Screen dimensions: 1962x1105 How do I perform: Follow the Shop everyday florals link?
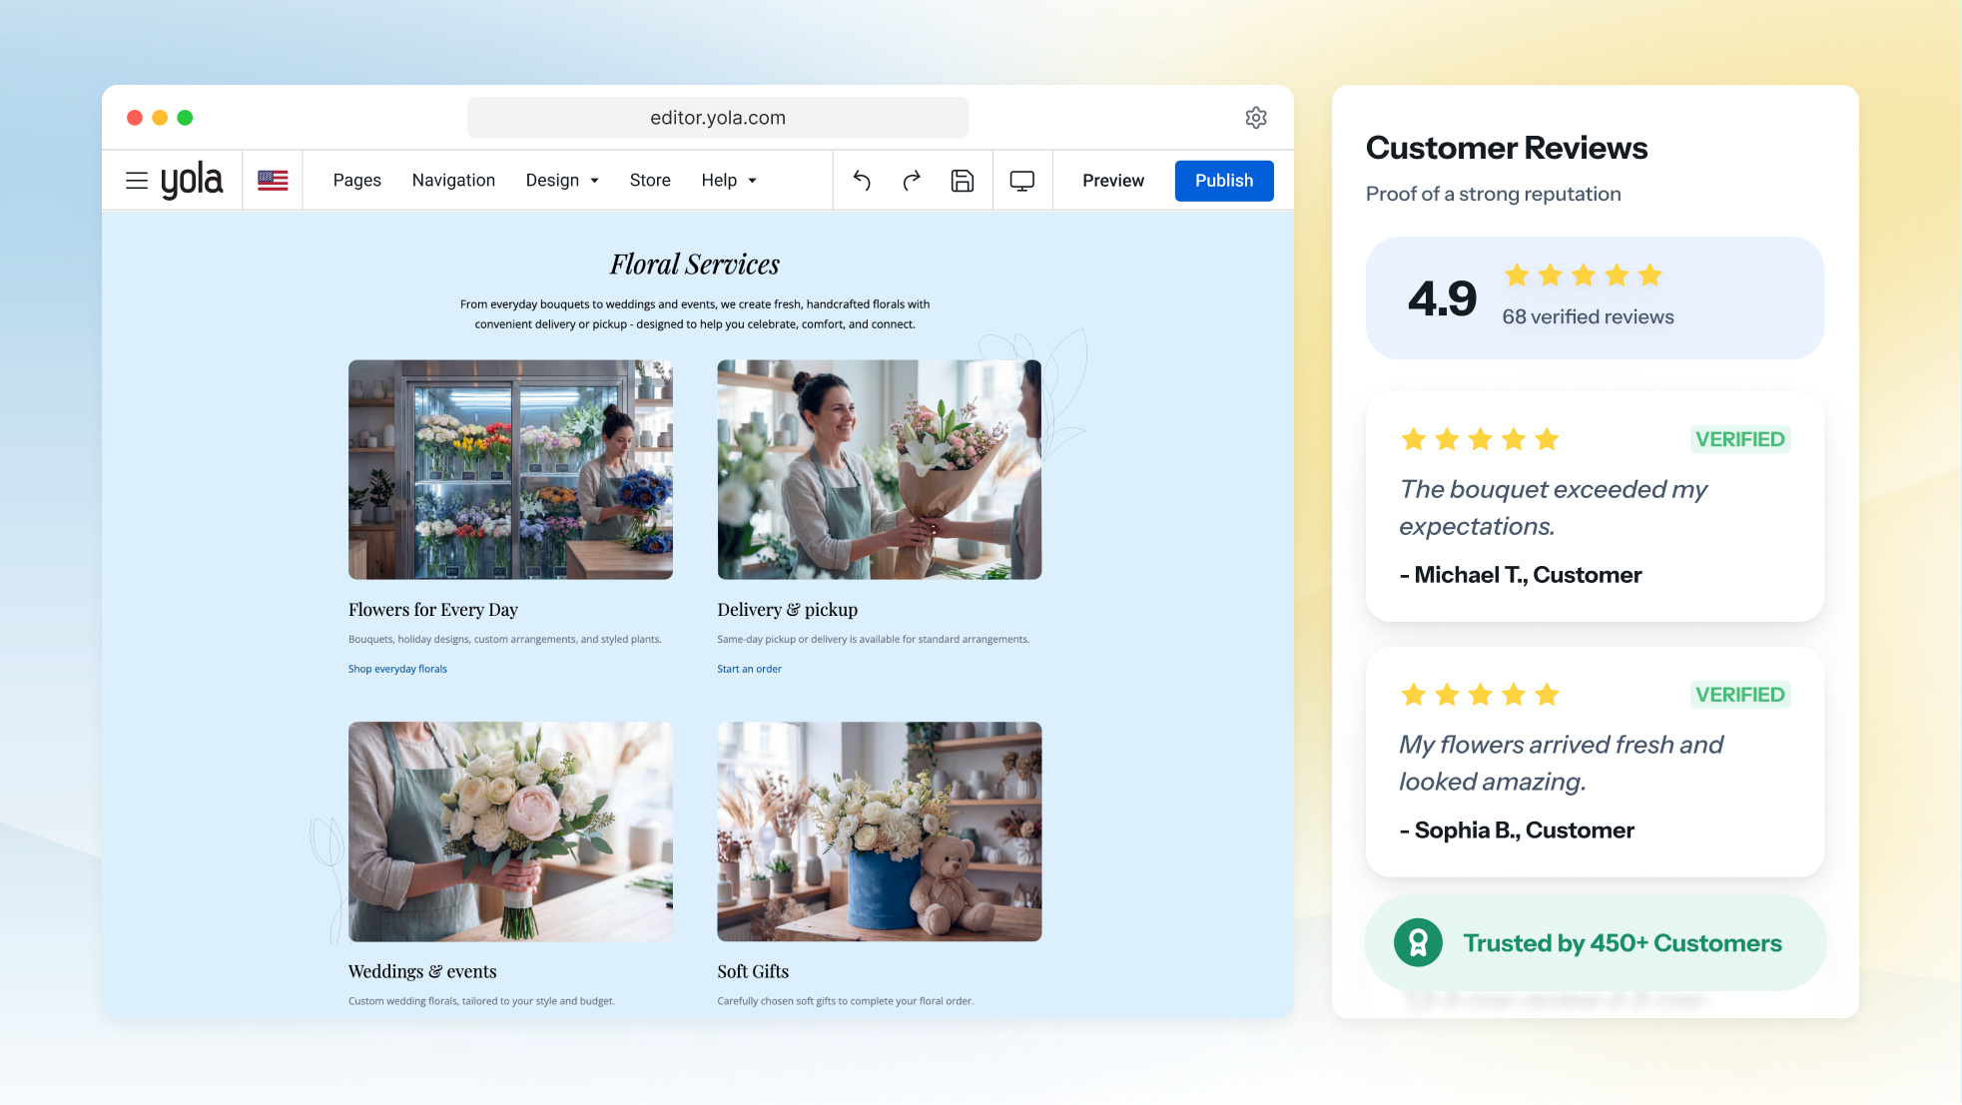point(397,669)
